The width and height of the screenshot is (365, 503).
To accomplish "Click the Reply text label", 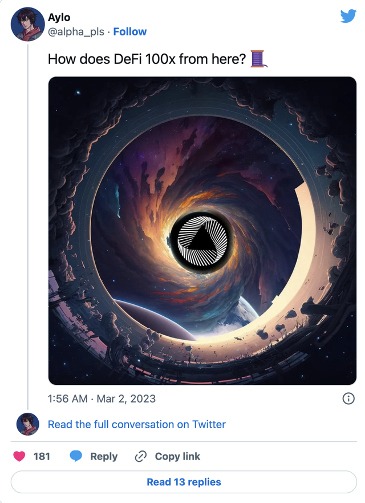I will pyautogui.click(x=104, y=456).
